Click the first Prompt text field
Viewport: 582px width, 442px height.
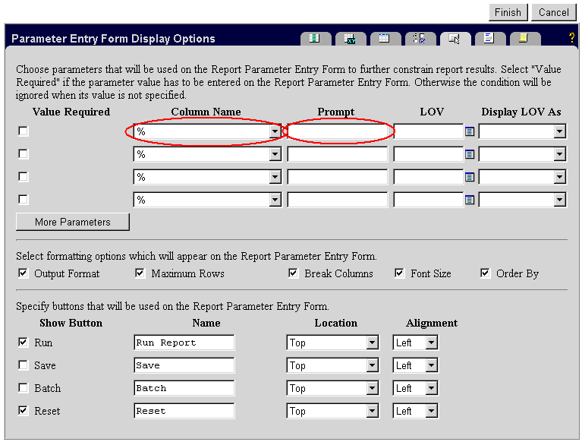pos(337,132)
